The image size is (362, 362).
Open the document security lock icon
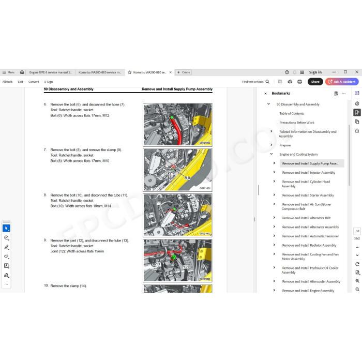click(x=357, y=131)
